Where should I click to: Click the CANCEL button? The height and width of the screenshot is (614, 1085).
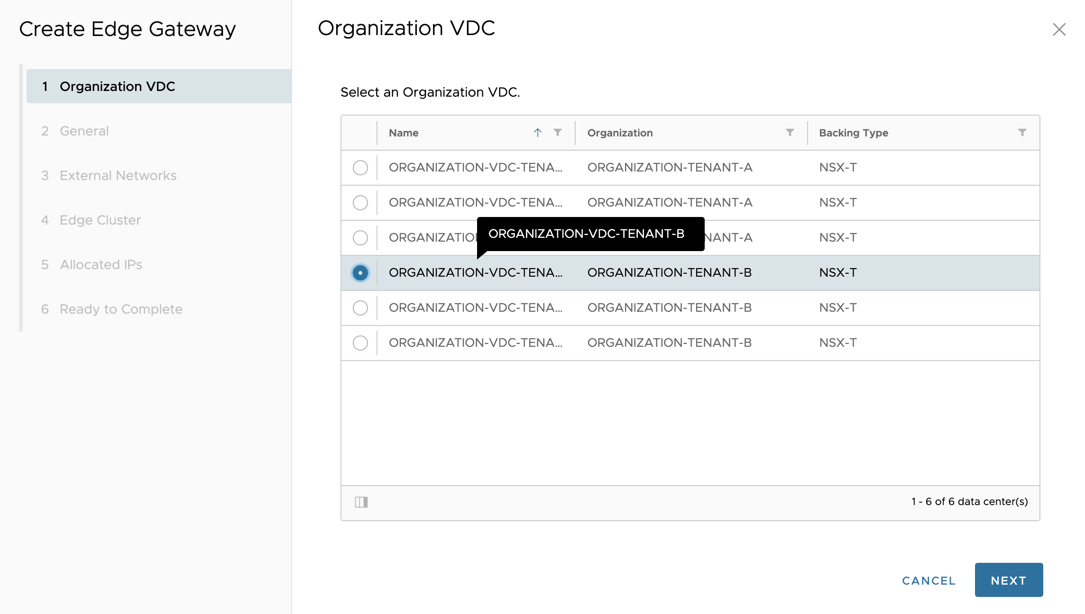(x=929, y=580)
